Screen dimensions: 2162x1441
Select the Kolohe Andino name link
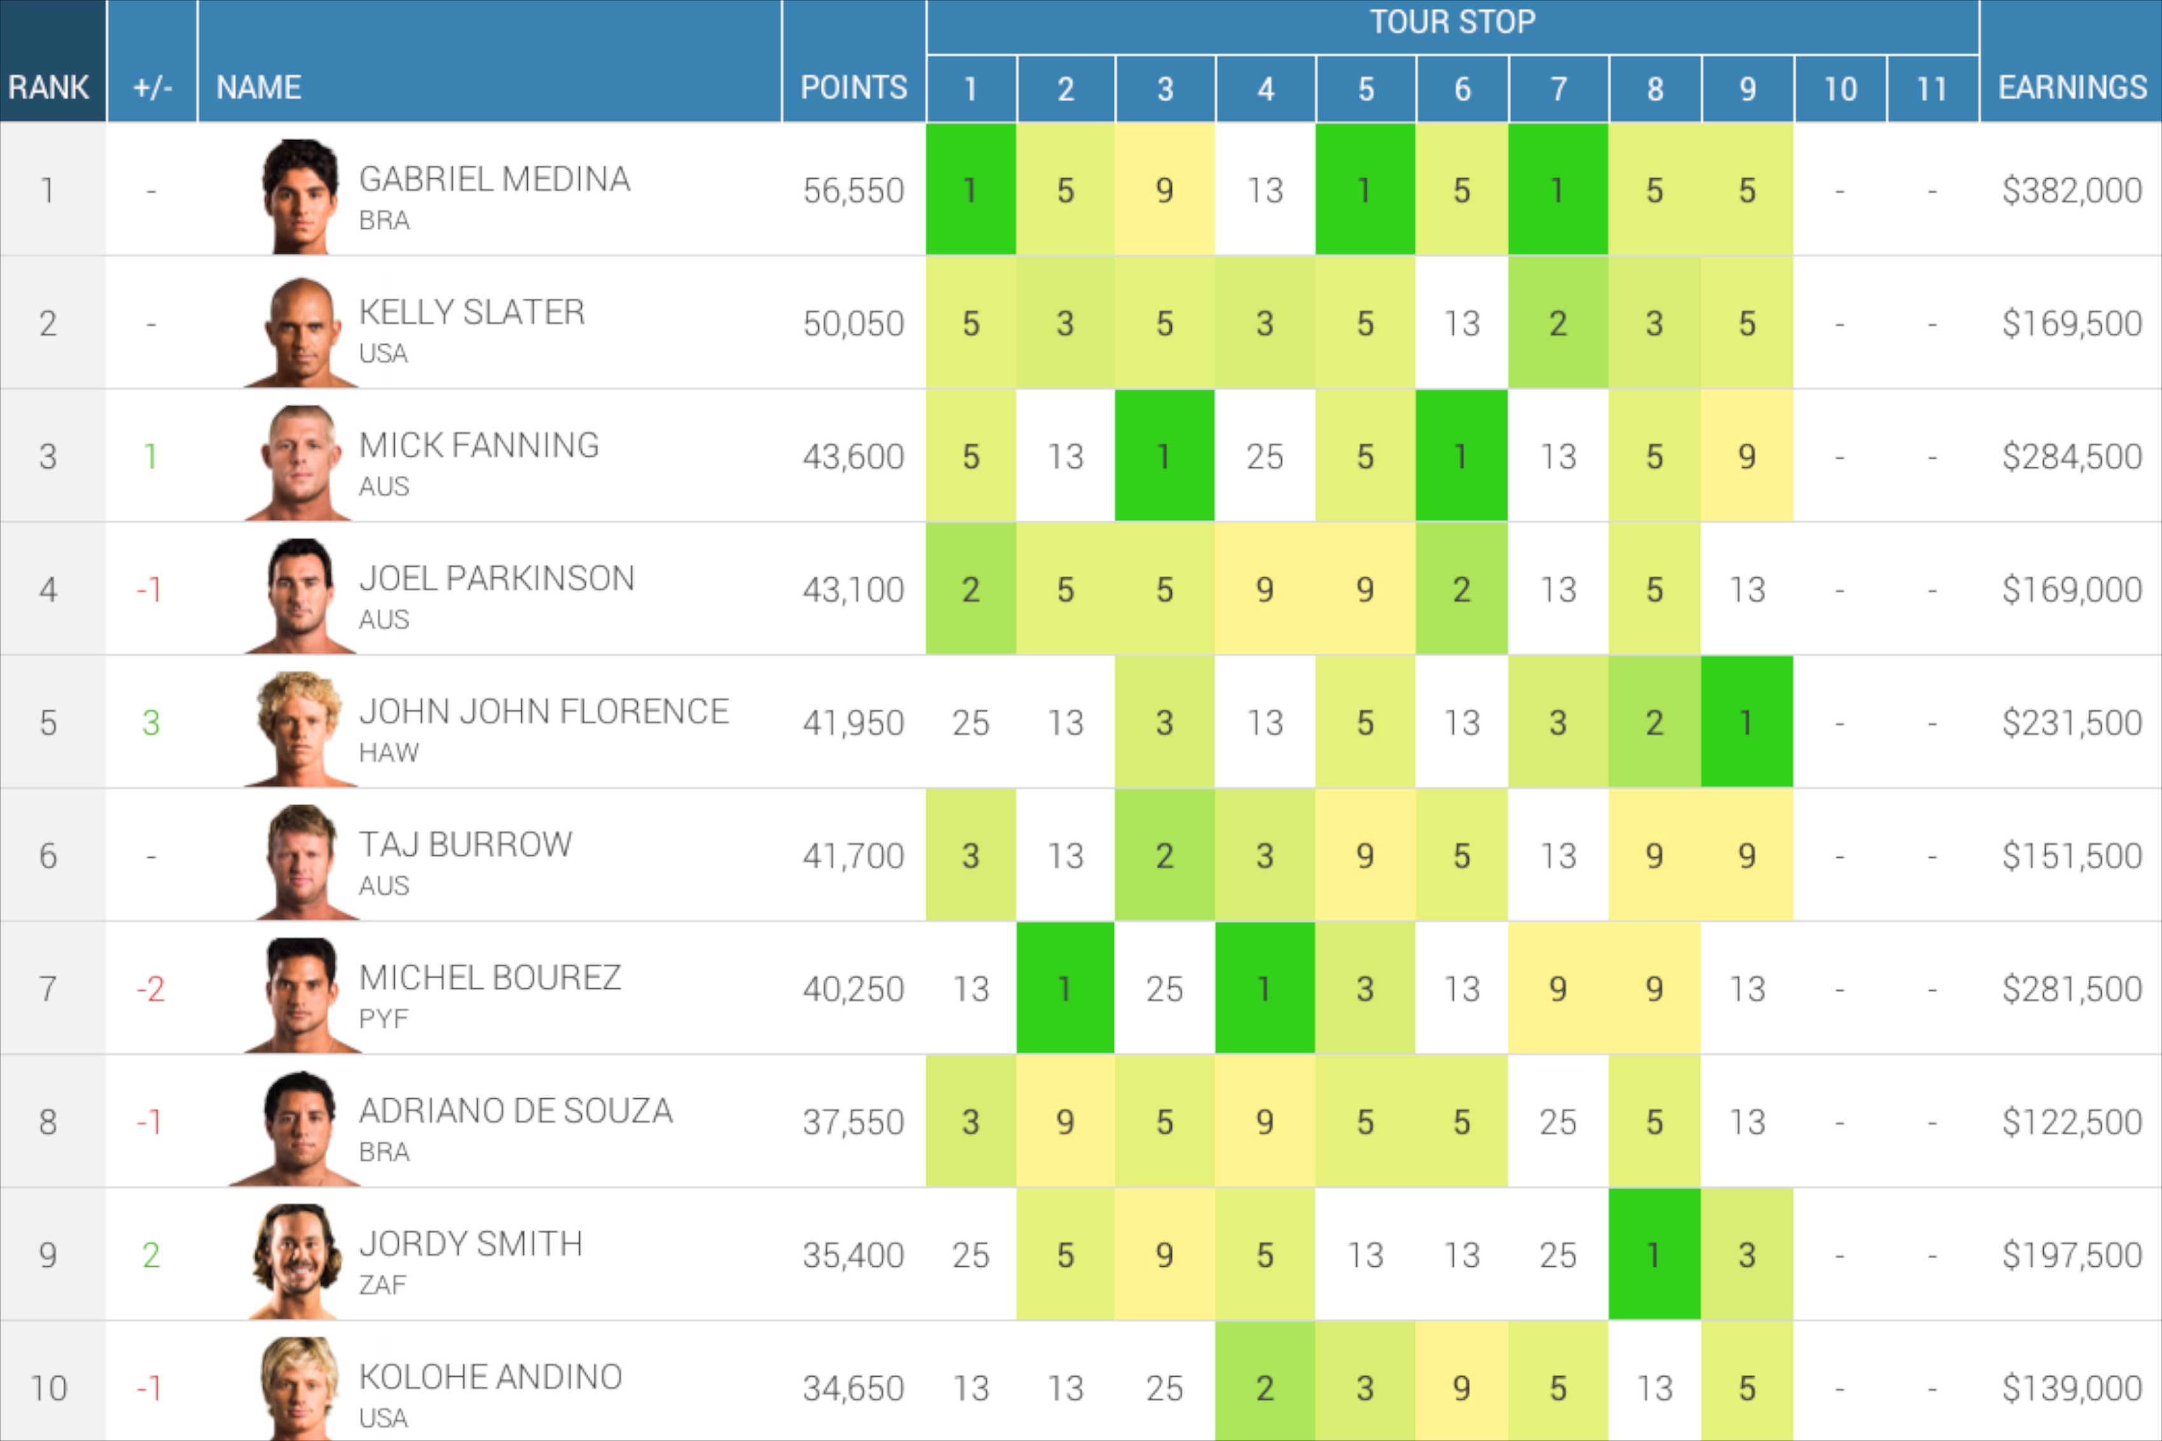point(491,1377)
